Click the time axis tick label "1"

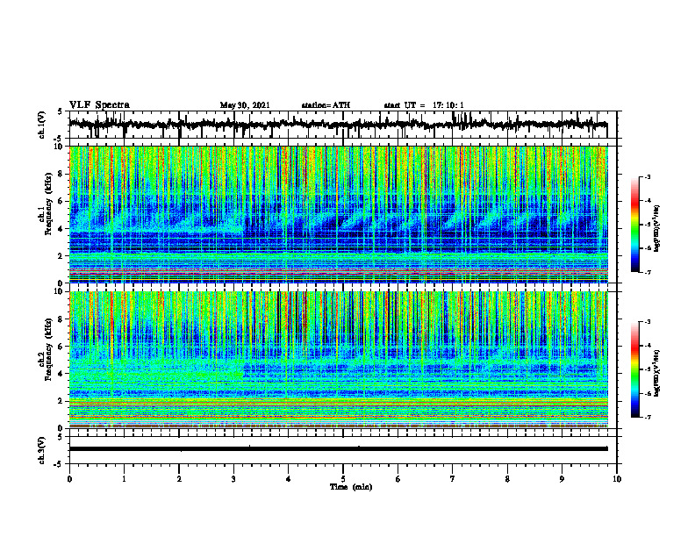tap(124, 479)
